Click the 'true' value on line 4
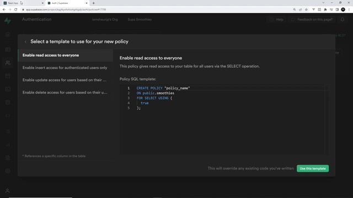The image size is (353, 198). [145, 103]
